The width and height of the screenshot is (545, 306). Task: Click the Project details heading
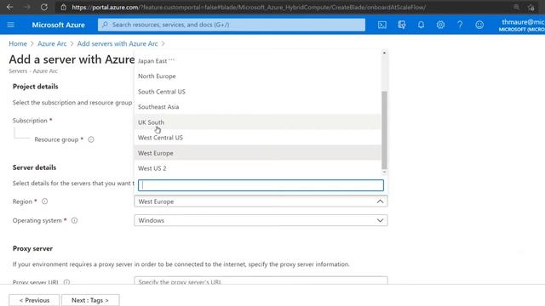click(36, 87)
